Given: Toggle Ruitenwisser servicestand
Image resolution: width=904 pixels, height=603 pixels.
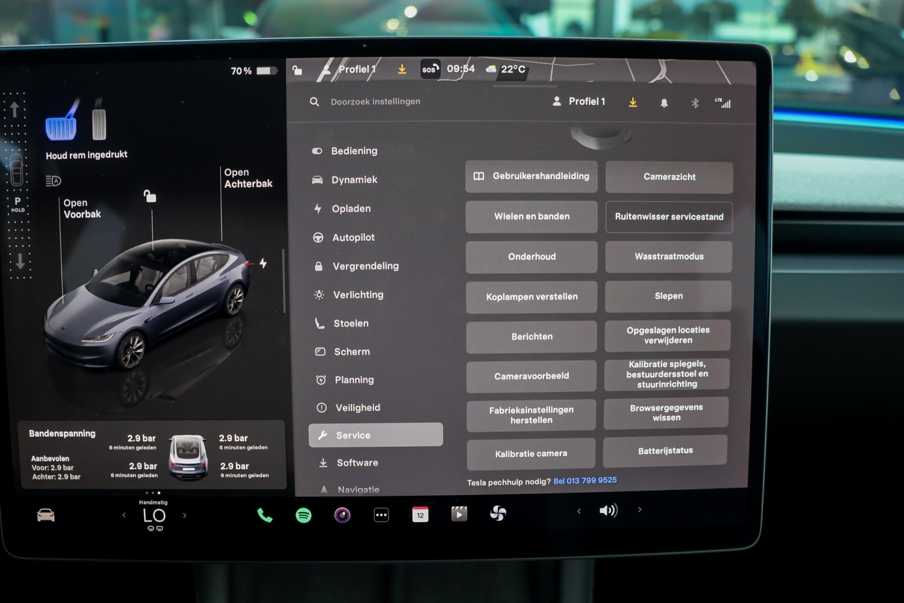Looking at the screenshot, I should pos(669,217).
